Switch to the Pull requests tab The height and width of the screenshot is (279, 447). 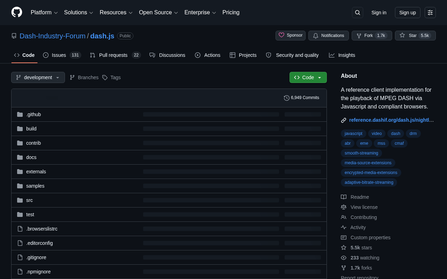coord(115,55)
